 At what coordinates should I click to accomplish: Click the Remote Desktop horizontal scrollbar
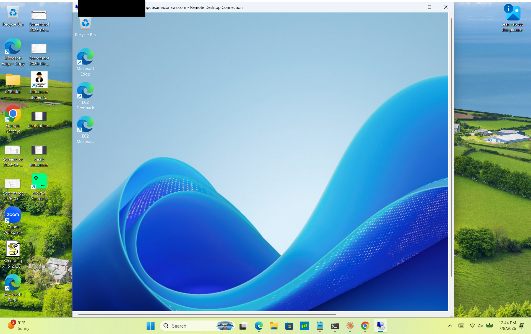point(207,314)
